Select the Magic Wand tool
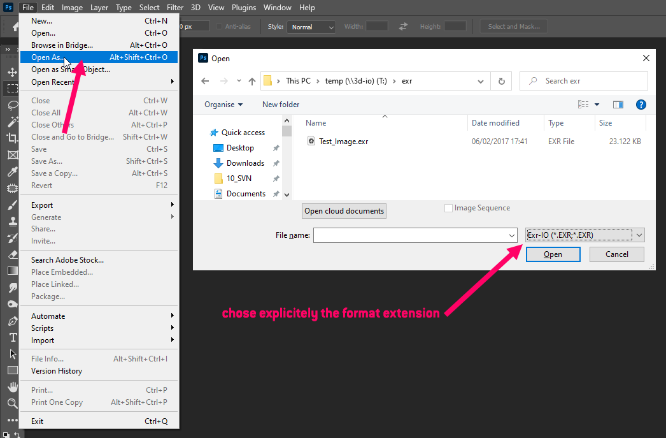Image resolution: width=666 pixels, height=438 pixels. [12, 122]
